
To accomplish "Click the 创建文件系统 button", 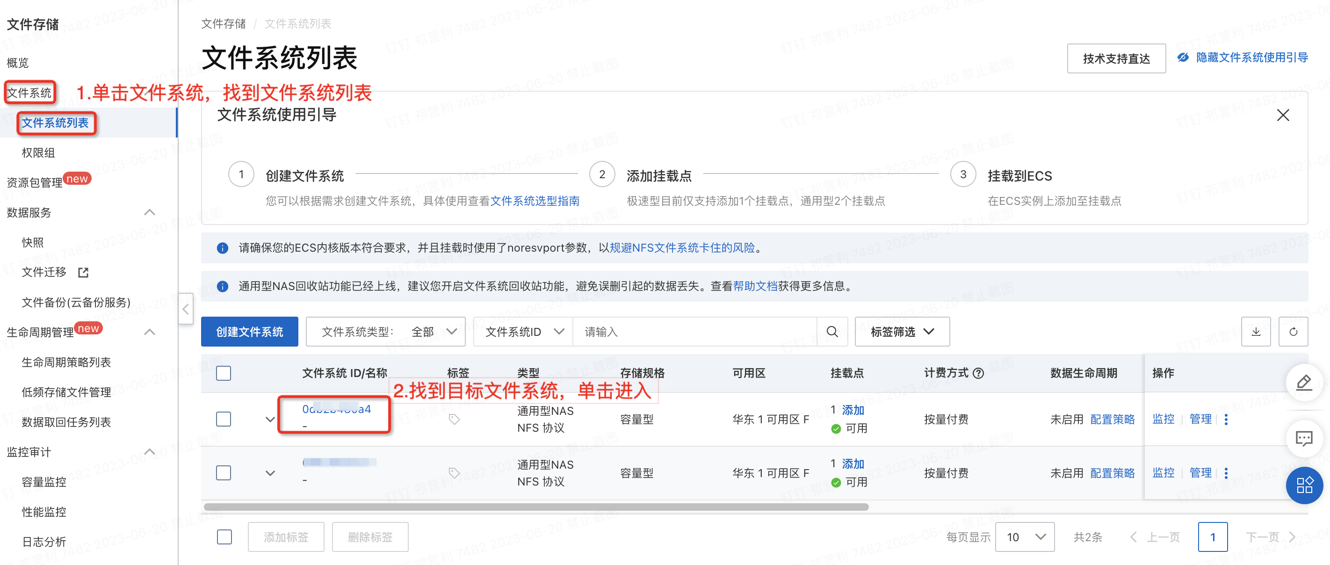I will [249, 332].
